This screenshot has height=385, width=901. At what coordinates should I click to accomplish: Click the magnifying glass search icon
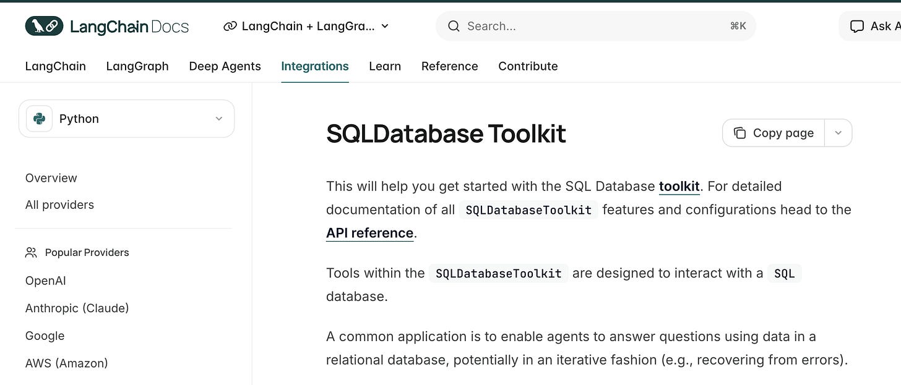pyautogui.click(x=454, y=26)
